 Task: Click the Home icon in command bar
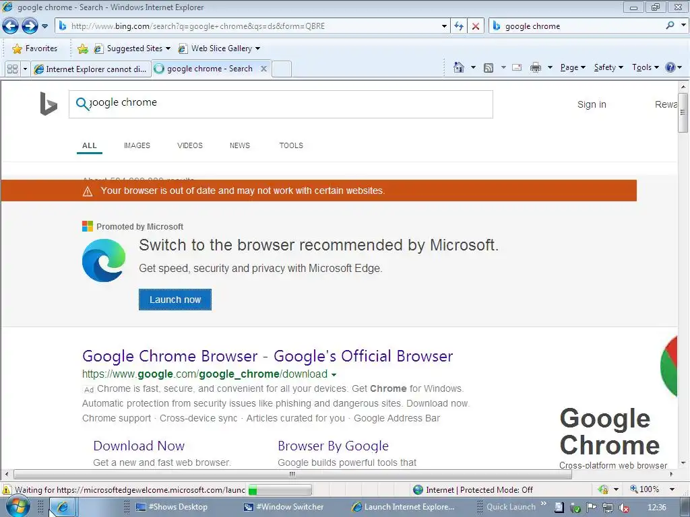click(x=458, y=67)
